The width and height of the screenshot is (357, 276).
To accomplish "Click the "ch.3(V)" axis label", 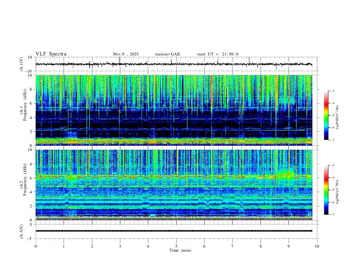I will (x=22, y=232).
